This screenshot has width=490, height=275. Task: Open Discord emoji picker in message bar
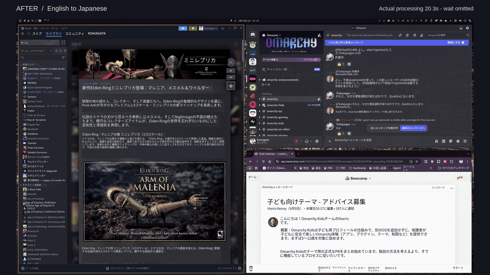tap(458, 141)
